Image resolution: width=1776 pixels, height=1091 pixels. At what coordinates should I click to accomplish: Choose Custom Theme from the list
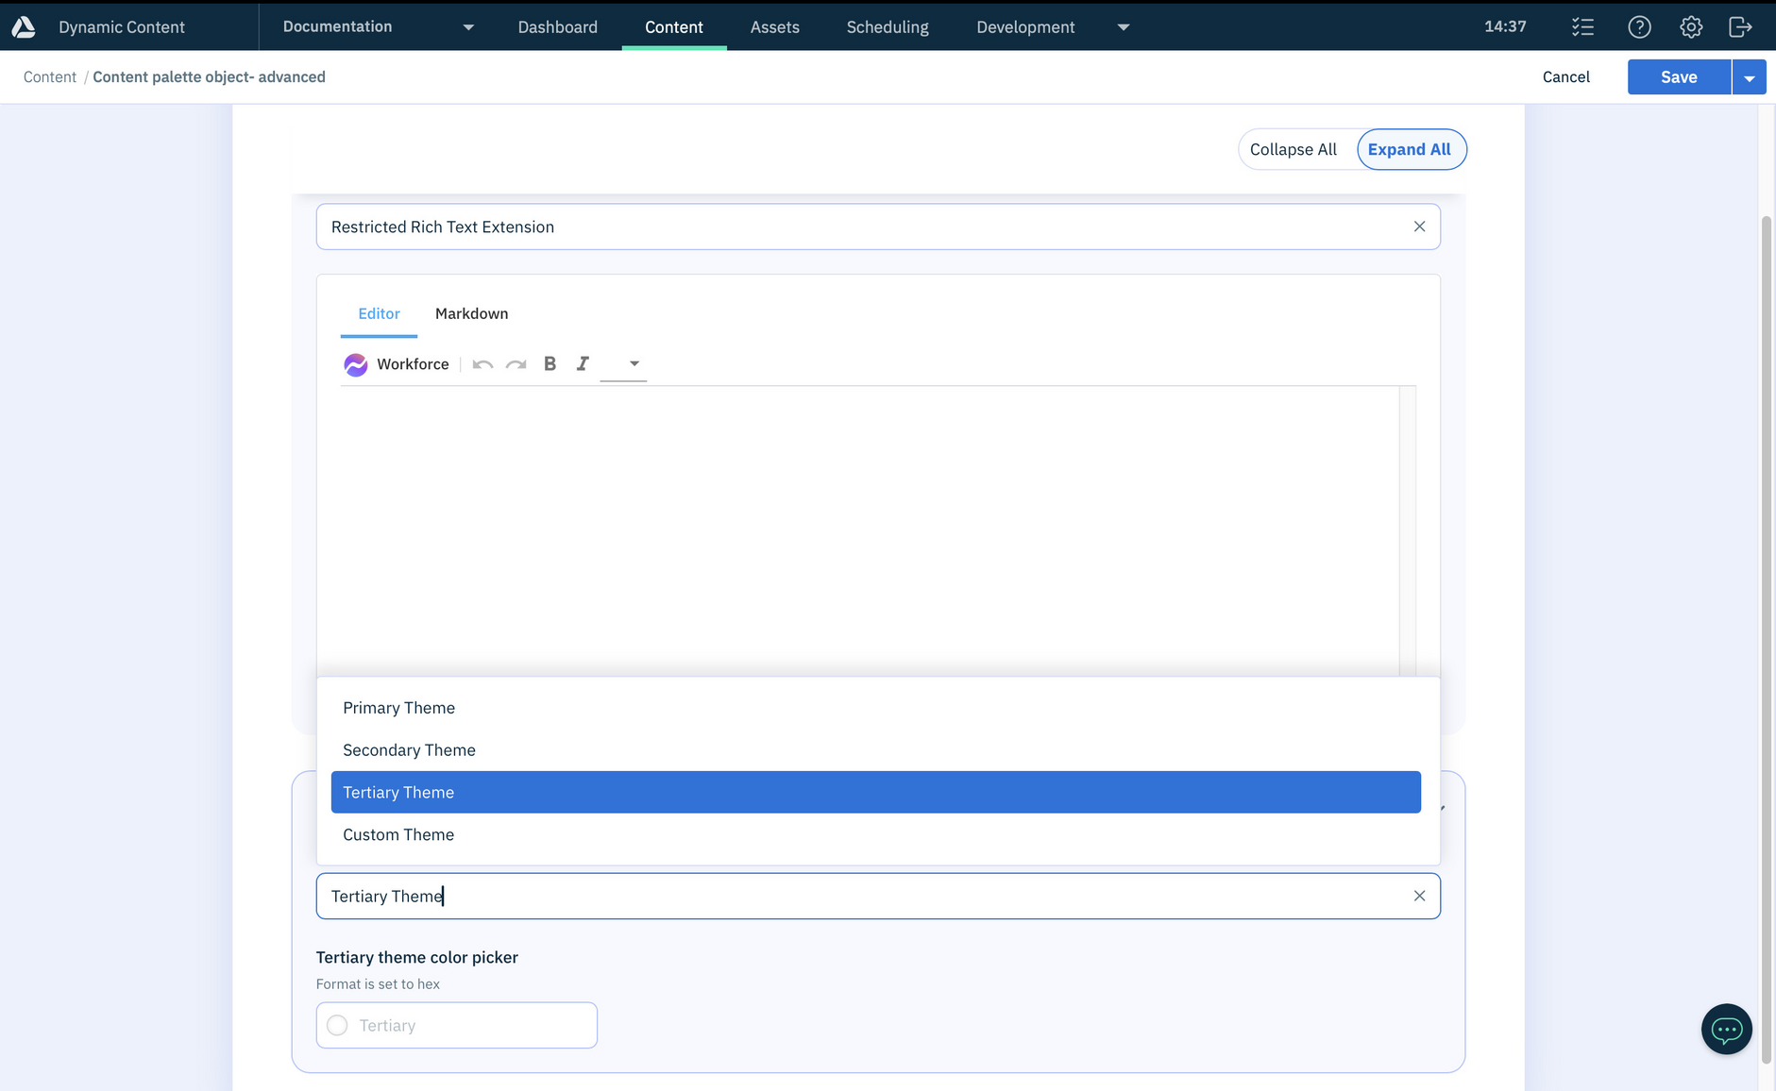(398, 834)
